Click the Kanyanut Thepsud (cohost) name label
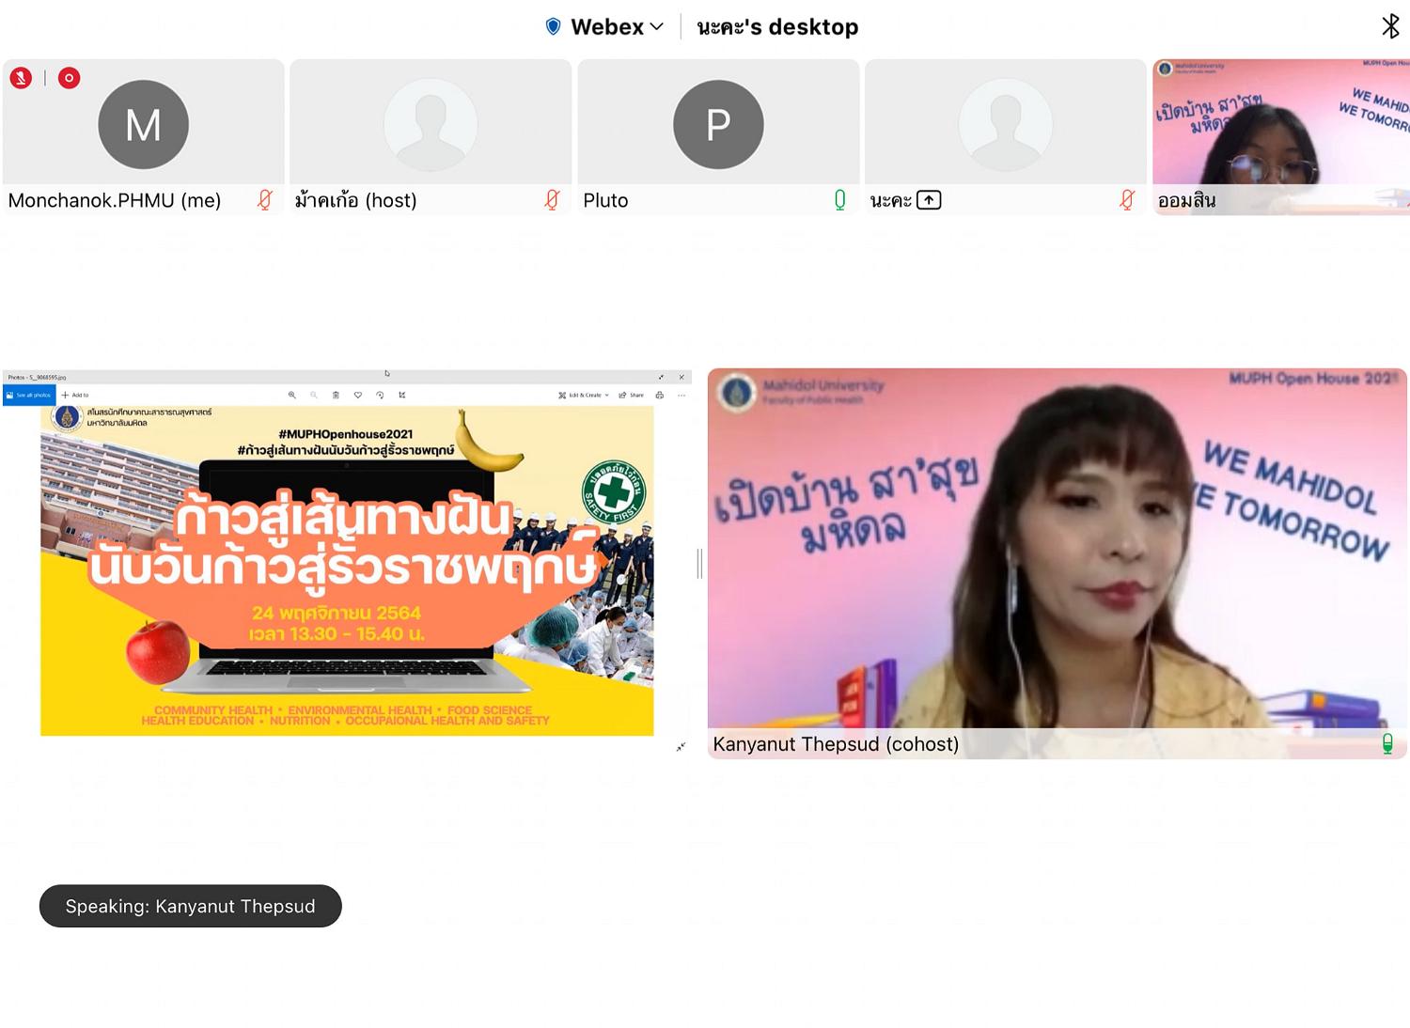The height and width of the screenshot is (1028, 1410). [x=836, y=743]
